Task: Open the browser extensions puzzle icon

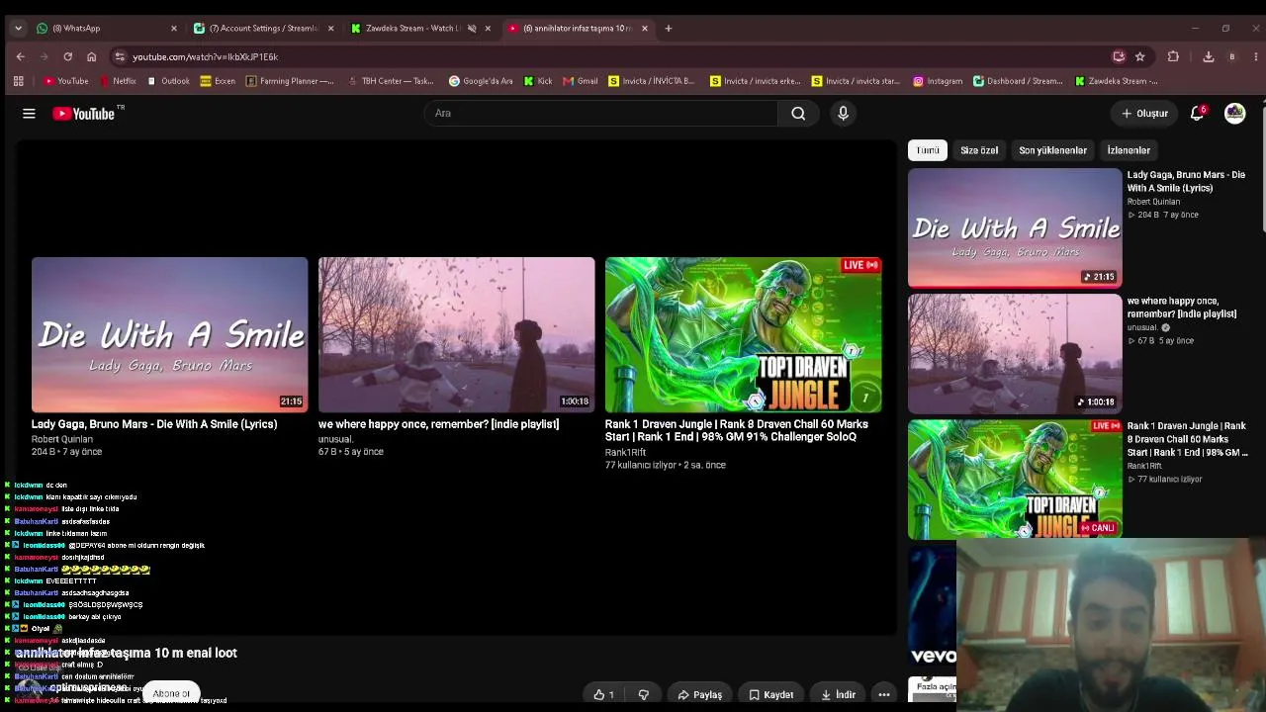Action: tap(1173, 56)
